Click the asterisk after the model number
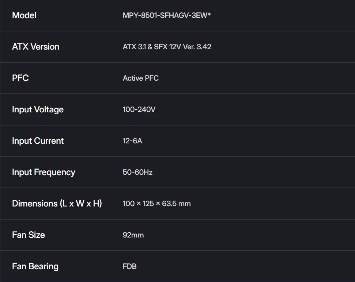The image size is (355, 282). tap(209, 15)
